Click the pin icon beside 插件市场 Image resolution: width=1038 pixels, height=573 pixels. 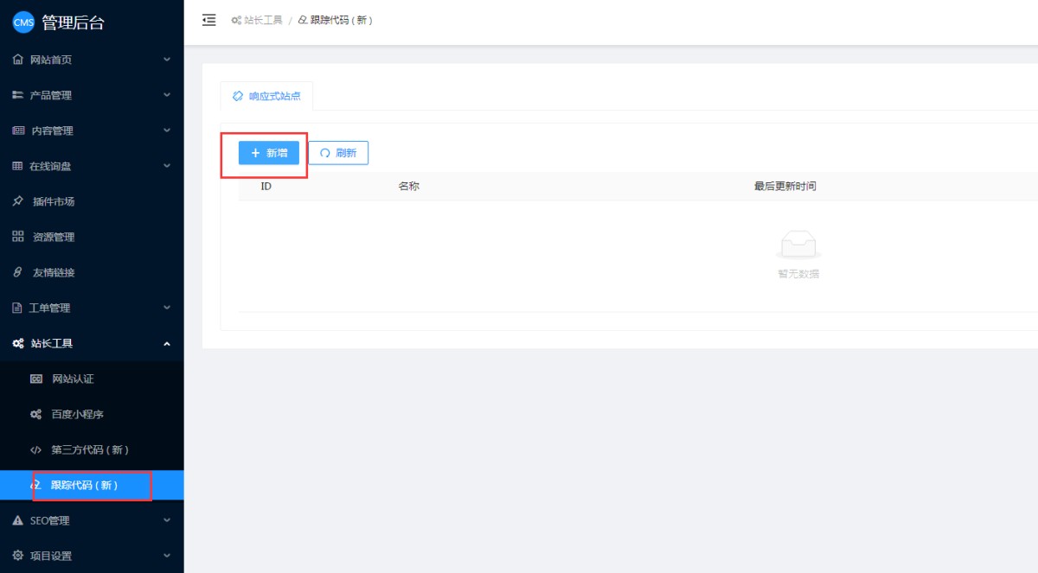click(x=17, y=201)
